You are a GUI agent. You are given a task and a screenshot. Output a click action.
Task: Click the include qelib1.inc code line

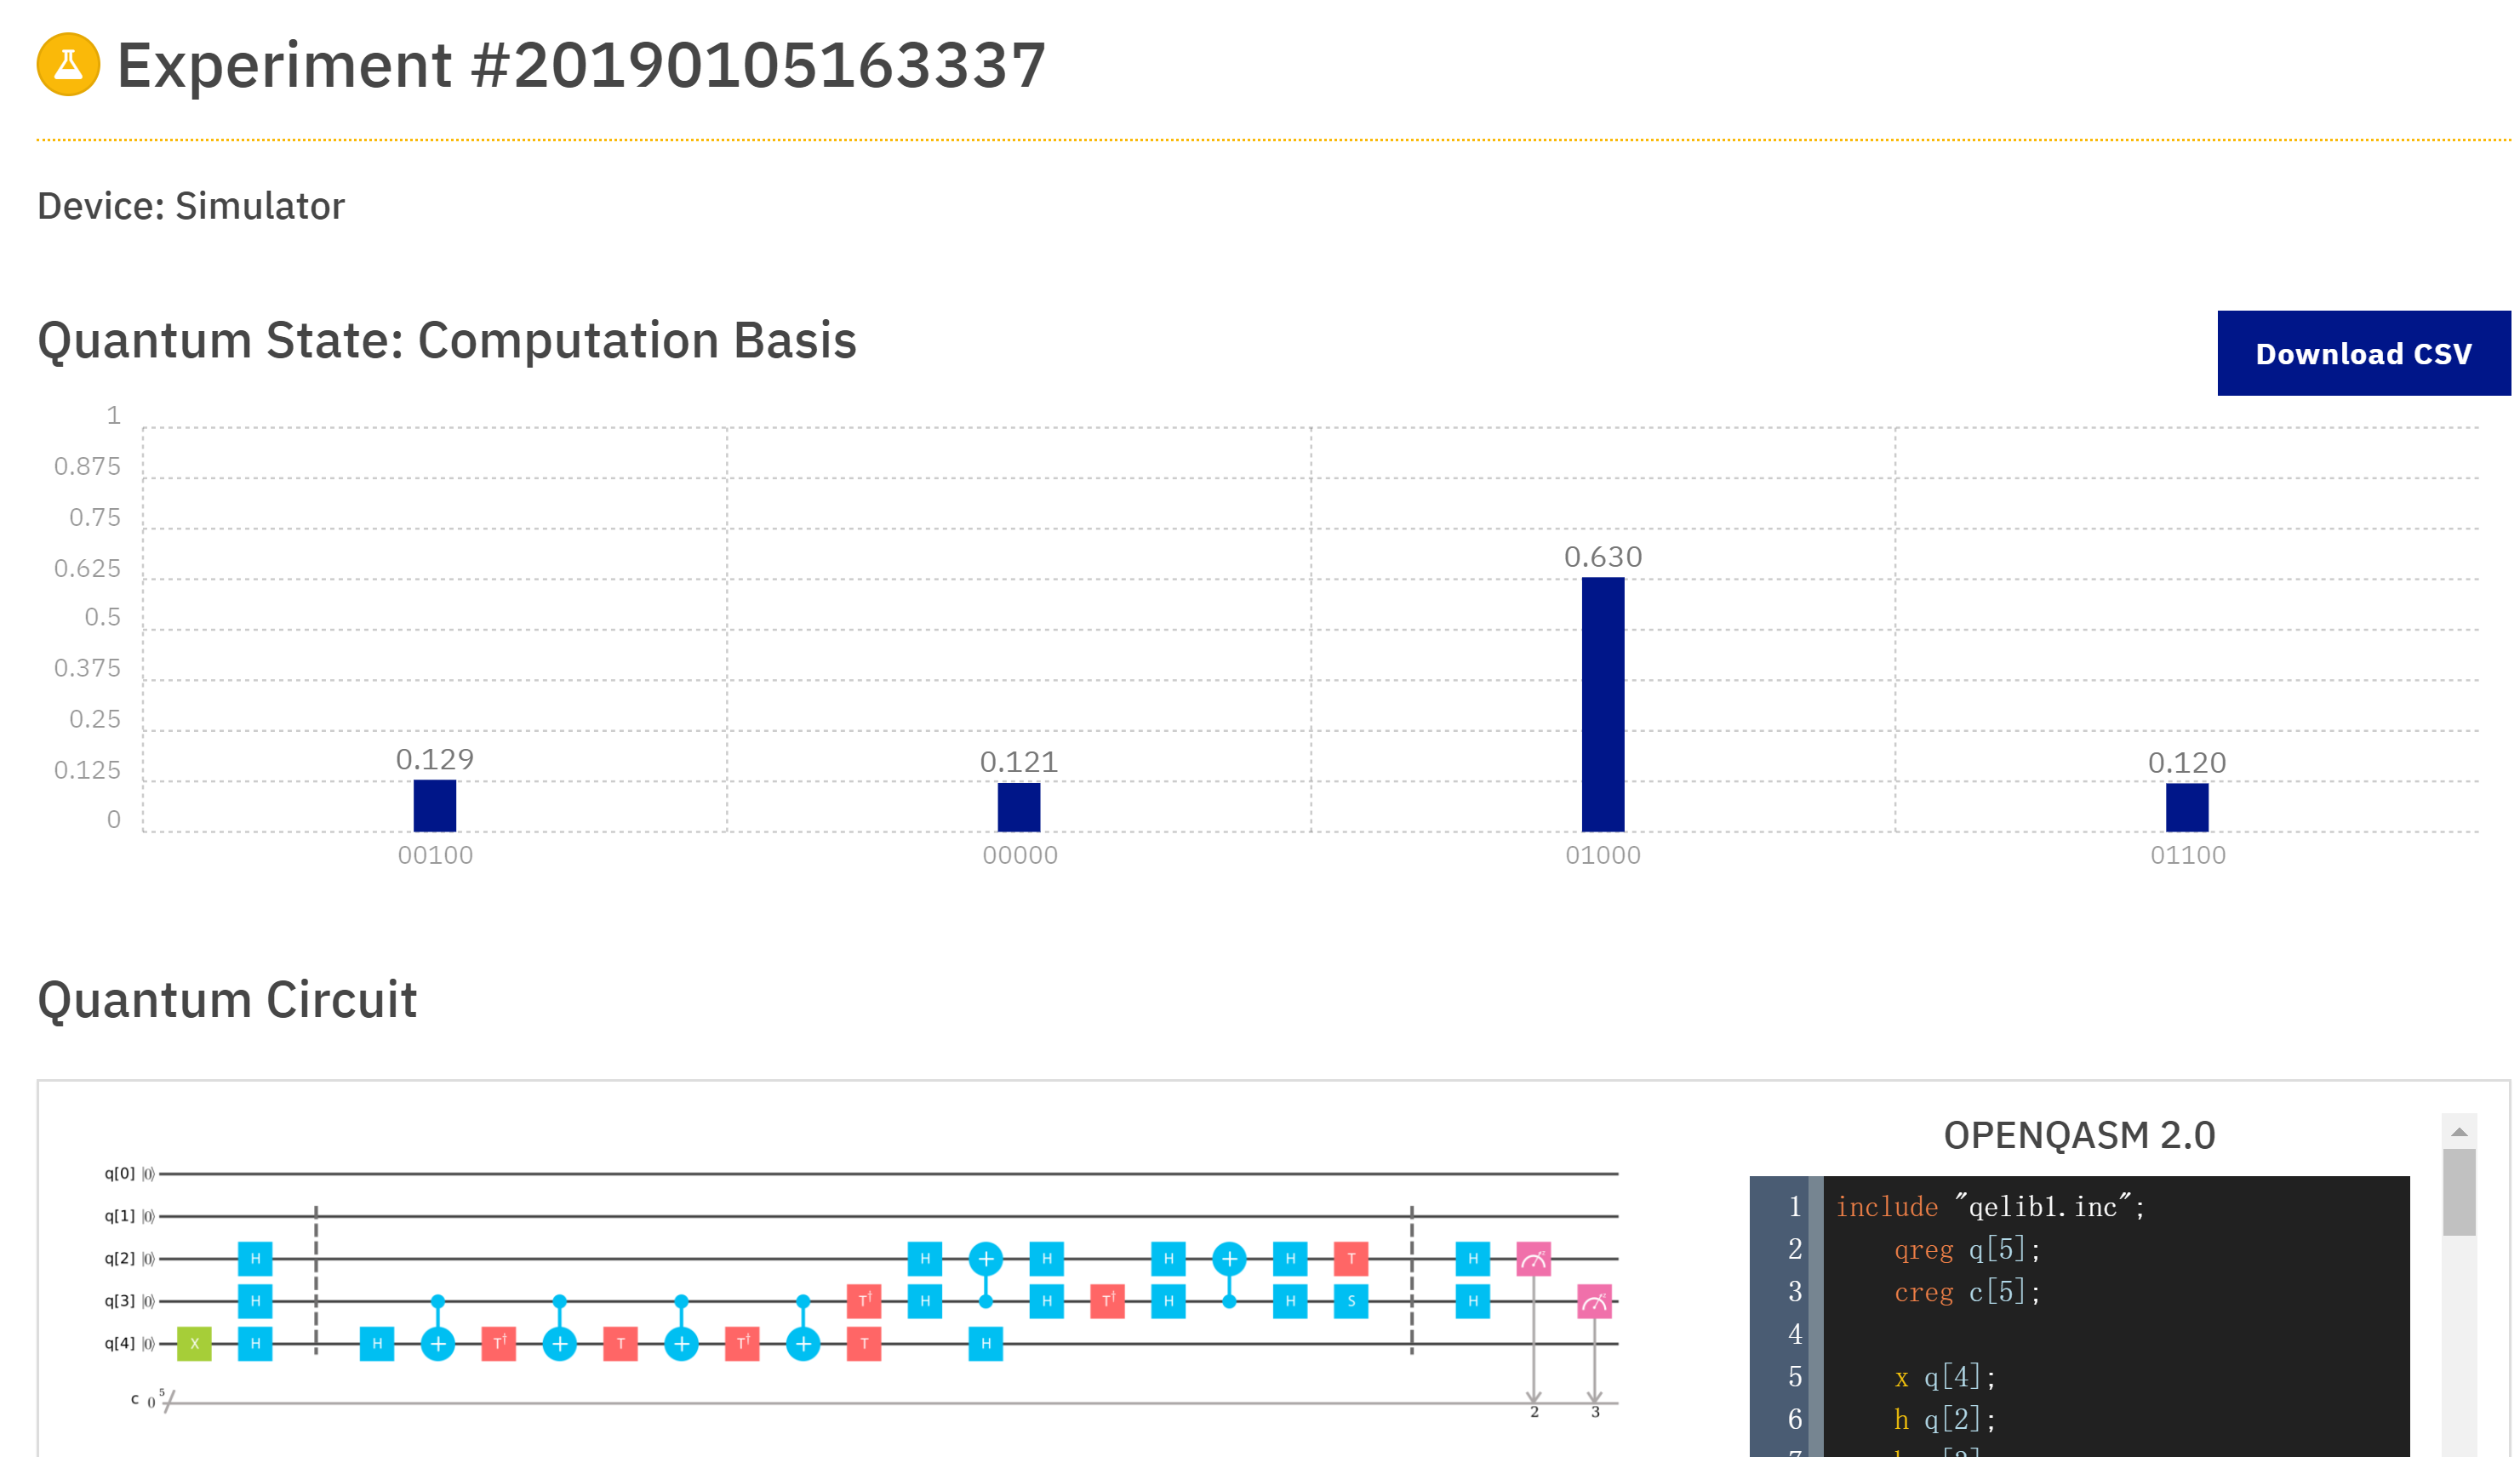tap(1990, 1207)
